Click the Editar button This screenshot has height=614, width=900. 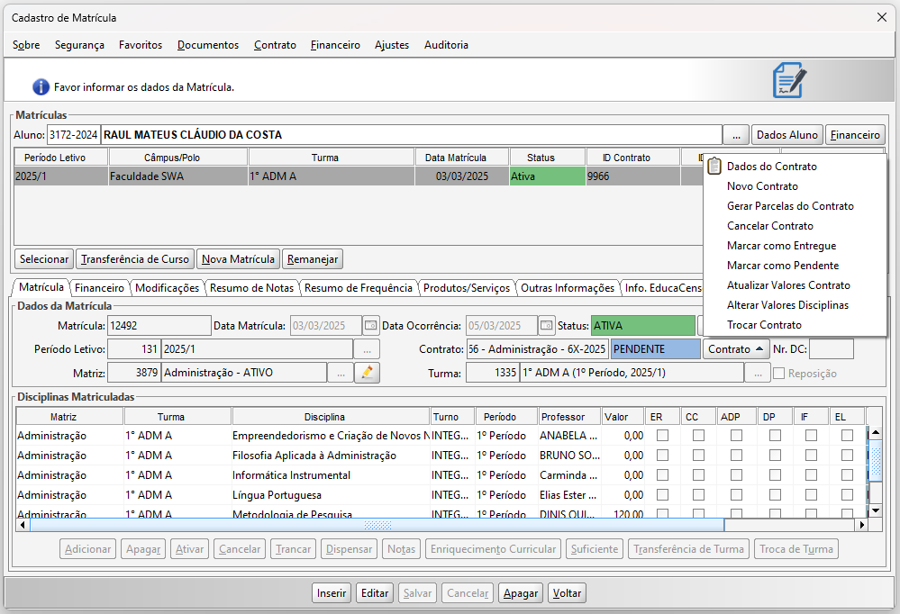375,593
